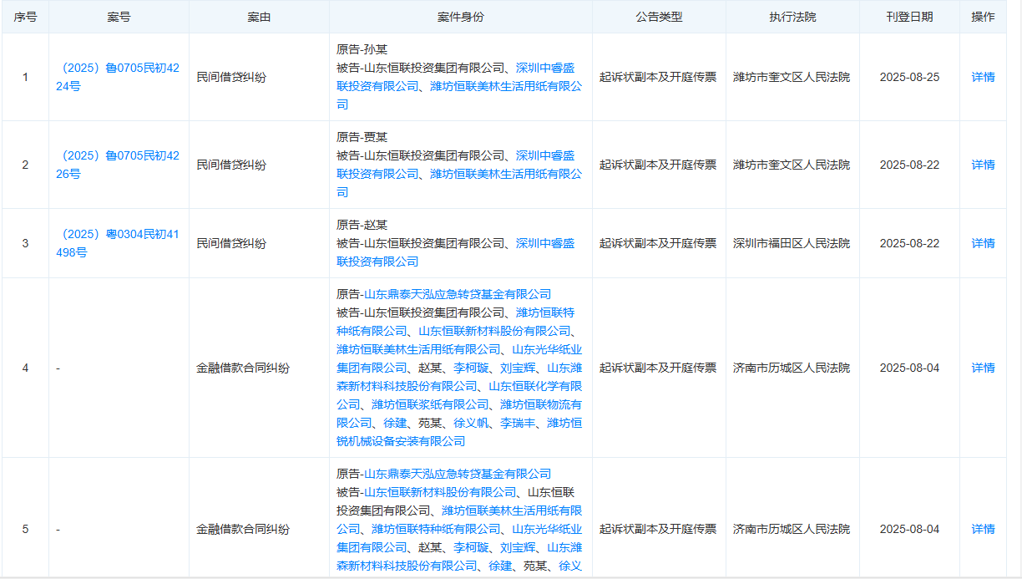Open 潍坊恒联特种纸有限公司 link in row 5

click(x=436, y=529)
